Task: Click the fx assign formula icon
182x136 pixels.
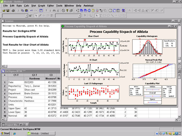Action: (130, 11)
